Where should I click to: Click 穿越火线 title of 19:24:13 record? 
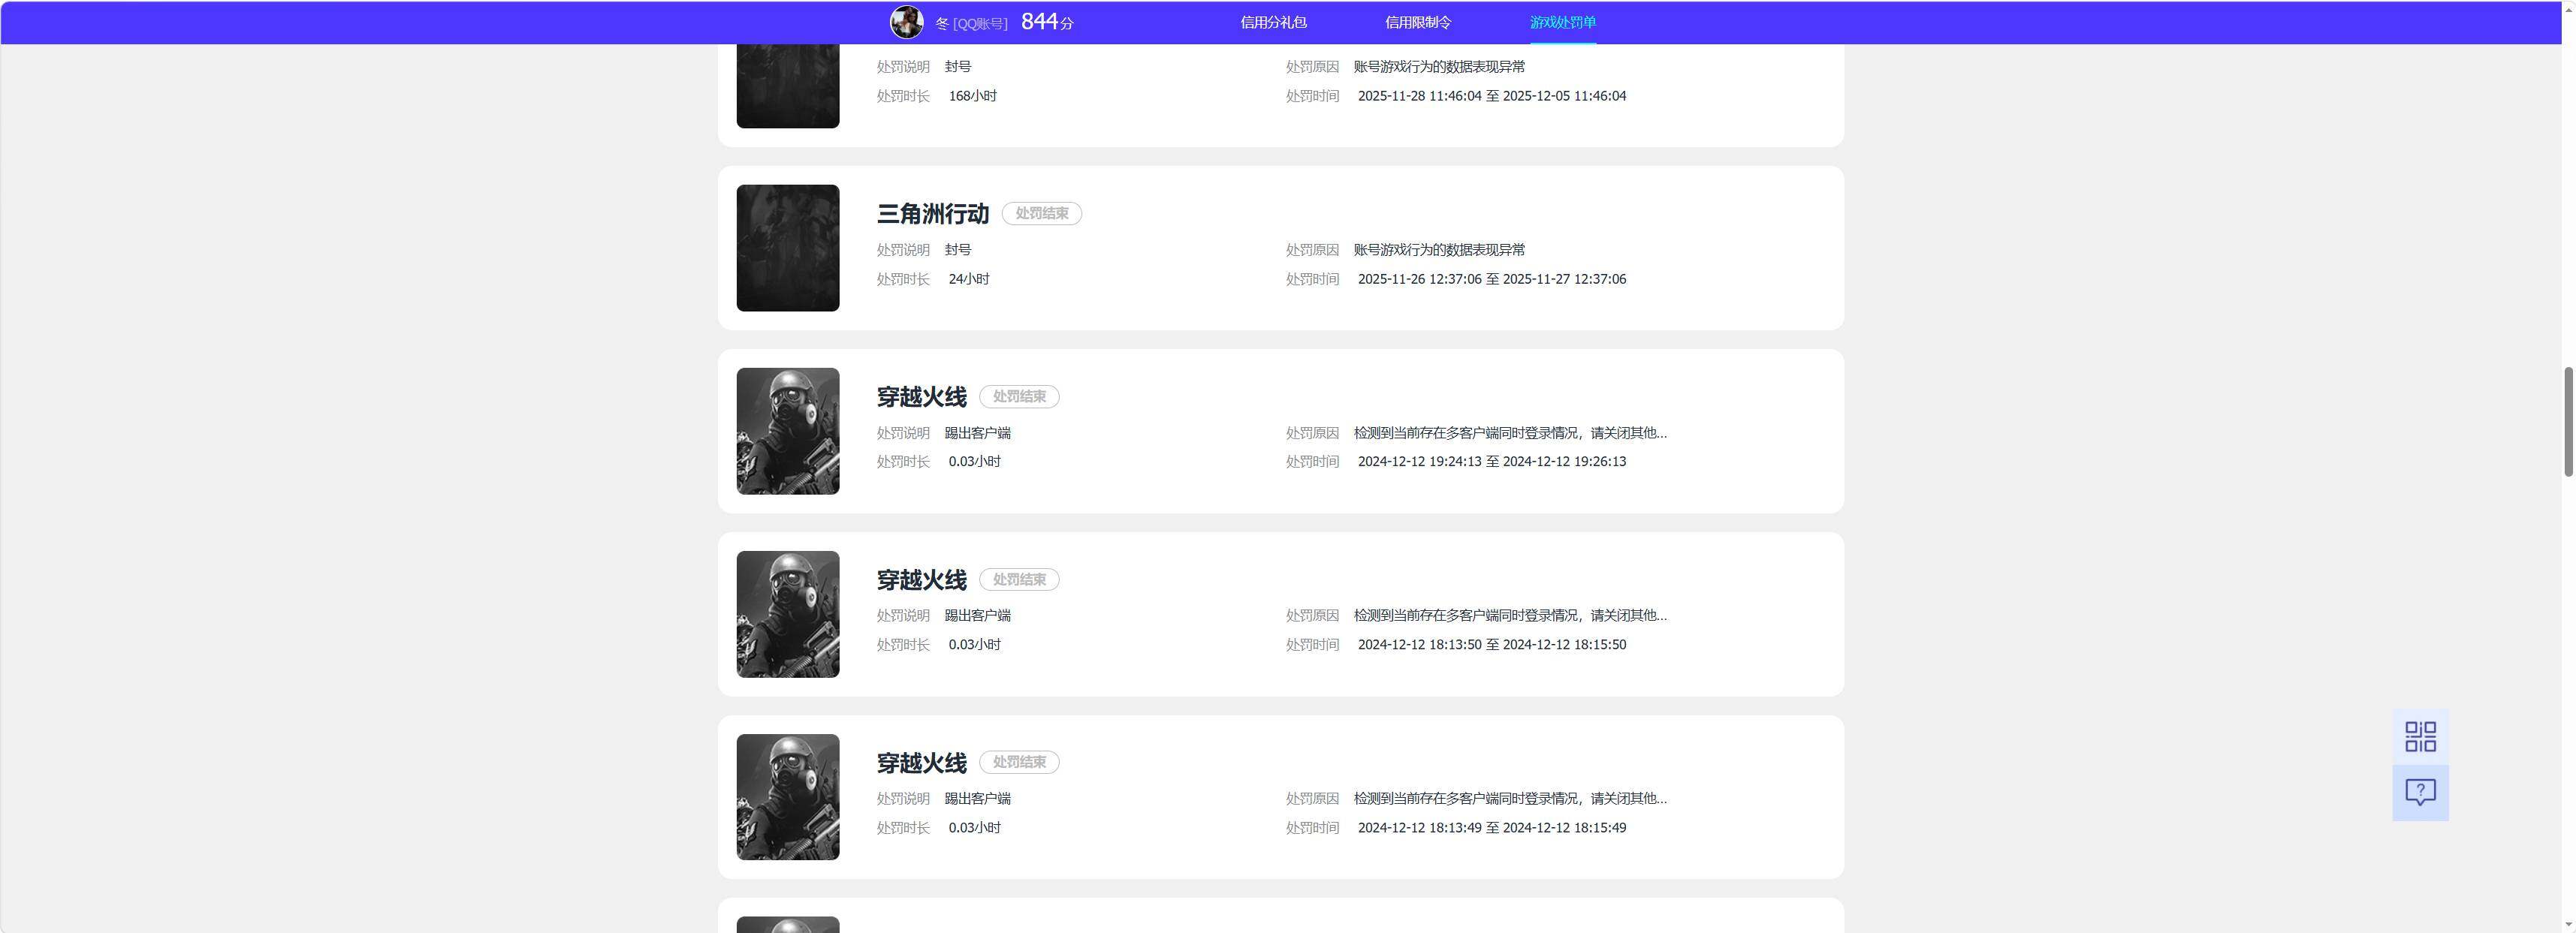[x=921, y=396]
